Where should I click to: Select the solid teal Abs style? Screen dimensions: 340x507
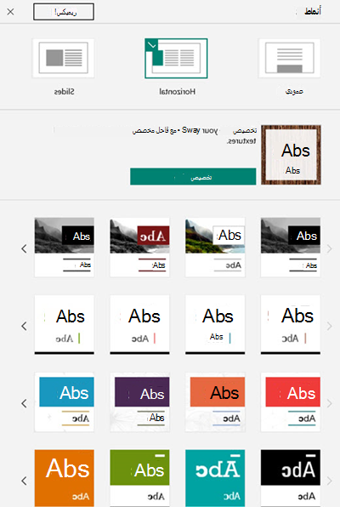pos(215,478)
